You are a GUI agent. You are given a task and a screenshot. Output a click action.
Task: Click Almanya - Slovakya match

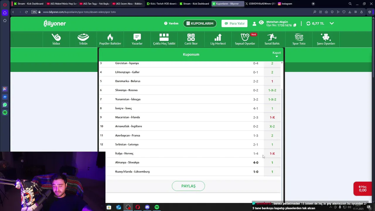coord(127,162)
